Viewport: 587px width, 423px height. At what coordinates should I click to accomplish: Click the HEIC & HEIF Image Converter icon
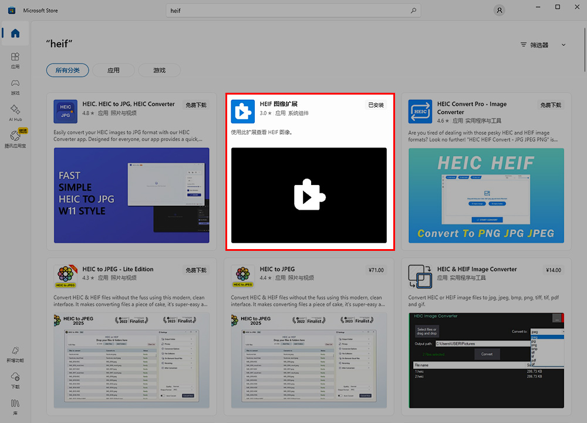point(420,277)
